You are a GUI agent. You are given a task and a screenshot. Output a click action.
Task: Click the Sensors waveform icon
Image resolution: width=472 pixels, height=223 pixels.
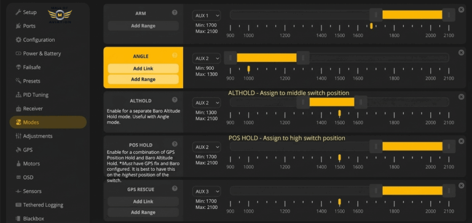click(18, 191)
